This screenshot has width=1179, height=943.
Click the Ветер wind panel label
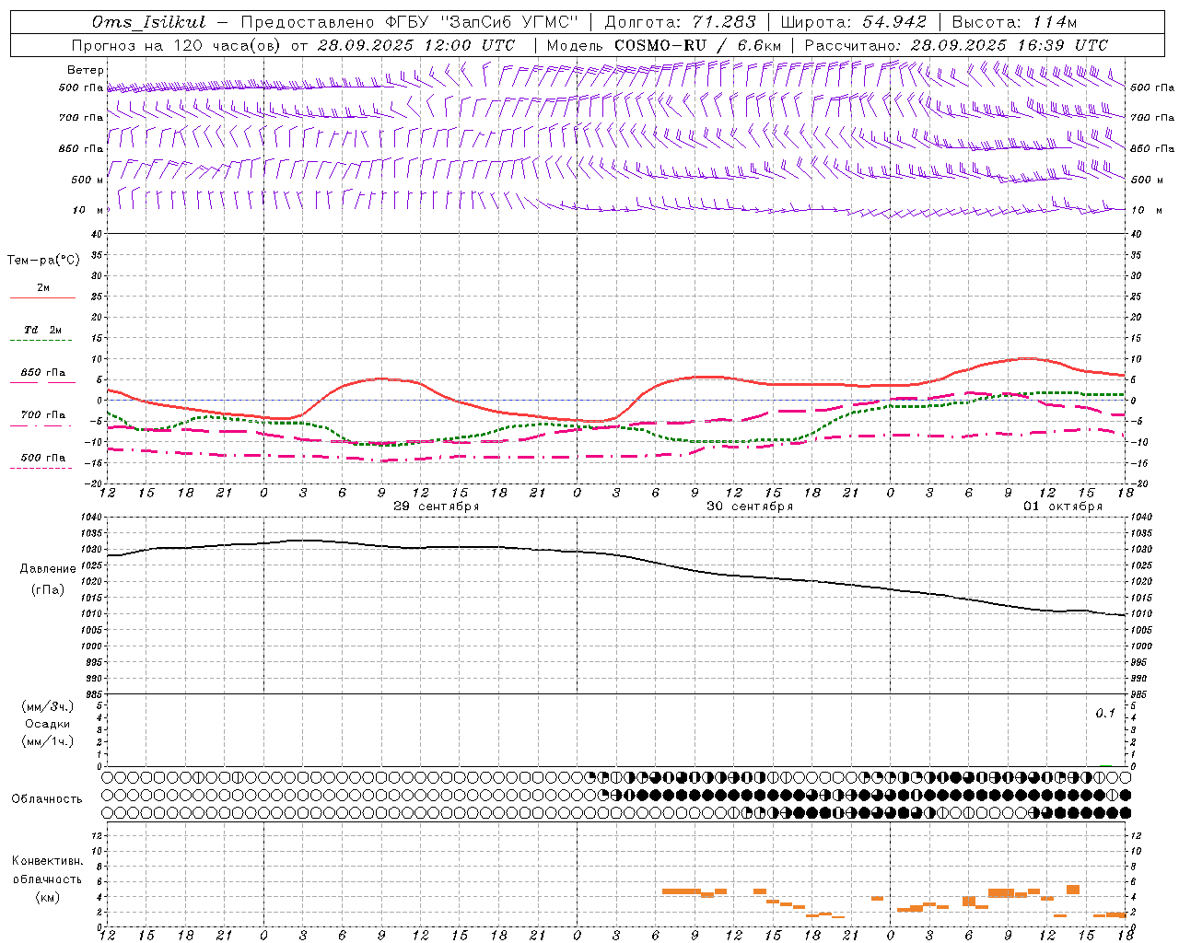tap(86, 70)
